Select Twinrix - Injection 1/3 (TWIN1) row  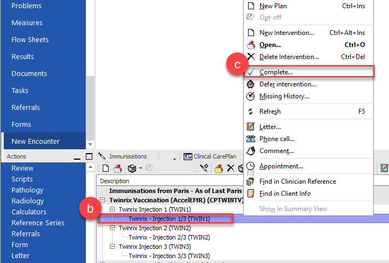tap(169, 219)
